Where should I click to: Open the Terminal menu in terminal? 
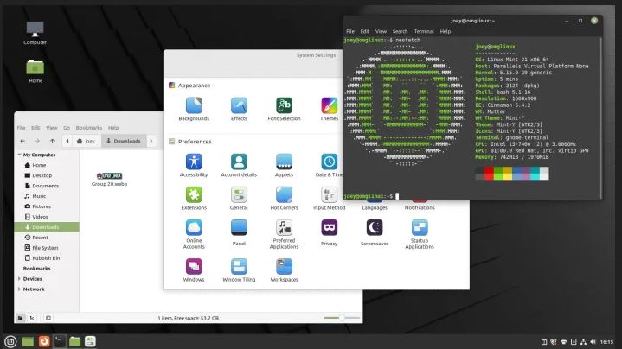[424, 31]
